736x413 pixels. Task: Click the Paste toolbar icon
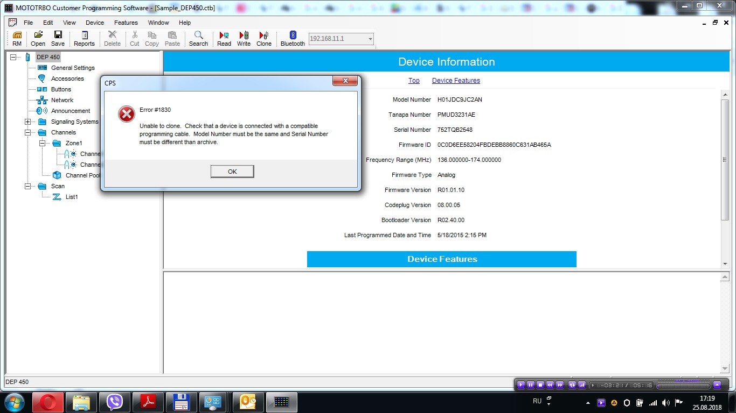(x=172, y=39)
